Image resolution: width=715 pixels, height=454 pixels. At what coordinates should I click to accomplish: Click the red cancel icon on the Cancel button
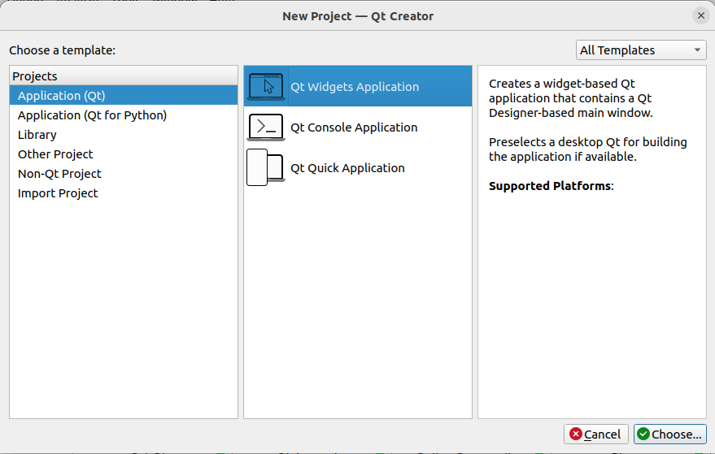coord(576,435)
